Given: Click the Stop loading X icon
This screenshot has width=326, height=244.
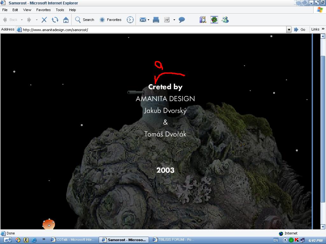Looking at the screenshot, I should 44,20.
